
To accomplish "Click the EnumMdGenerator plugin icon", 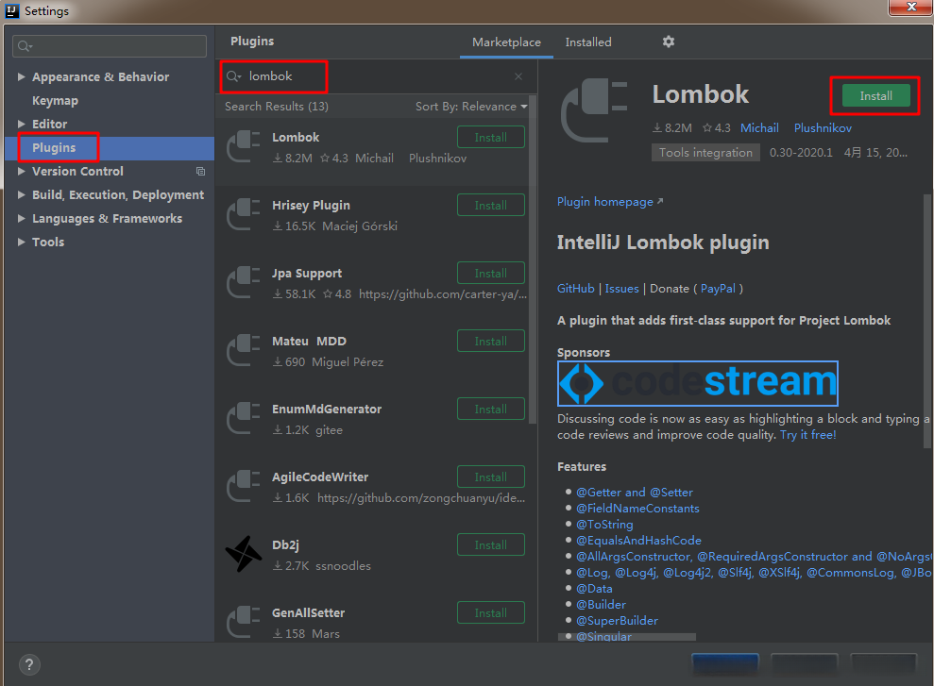I will (243, 418).
